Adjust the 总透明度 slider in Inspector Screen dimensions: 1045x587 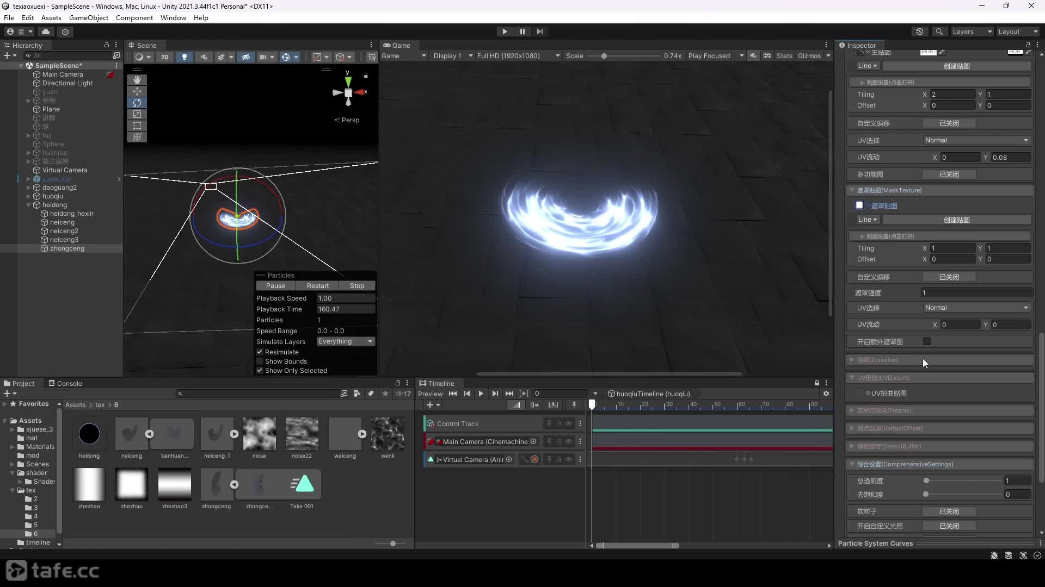point(926,480)
